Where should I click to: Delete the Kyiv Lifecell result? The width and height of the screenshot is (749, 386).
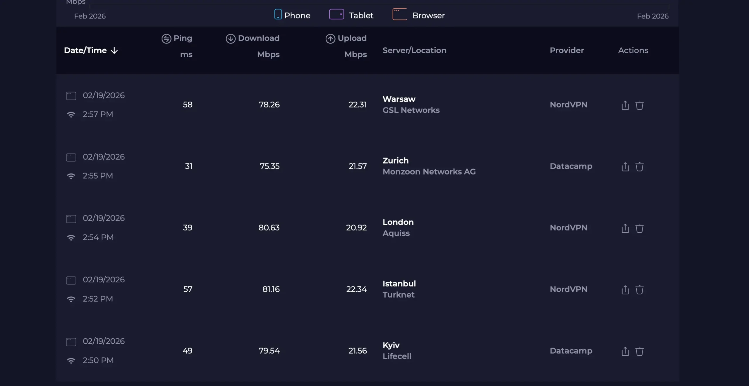(x=639, y=351)
